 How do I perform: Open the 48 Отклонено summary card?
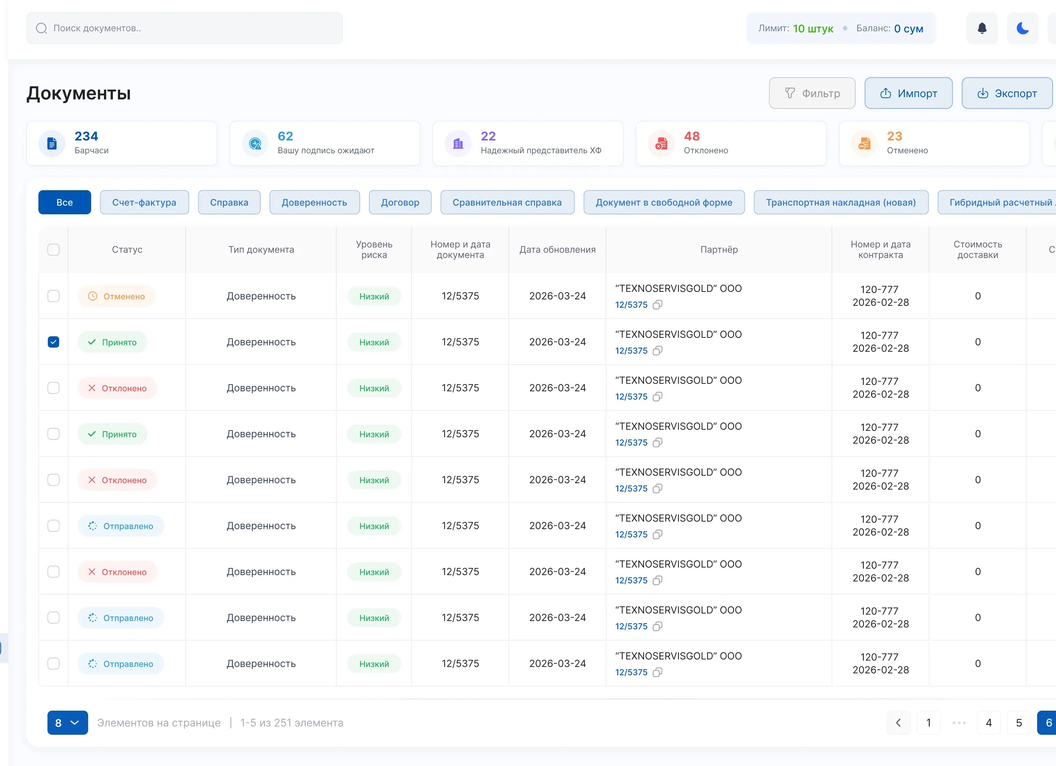point(731,143)
